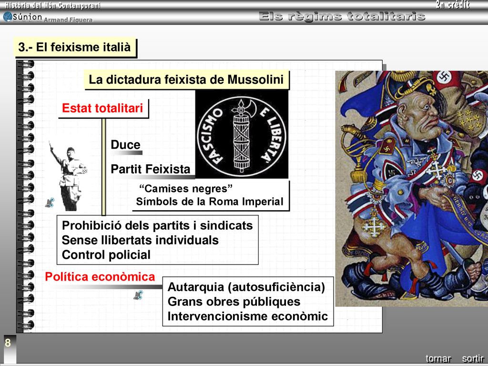Image resolution: width=488 pixels, height=366 pixels.
Task: Click 'Intervencionisme econòmic' text
Action: [x=248, y=316]
